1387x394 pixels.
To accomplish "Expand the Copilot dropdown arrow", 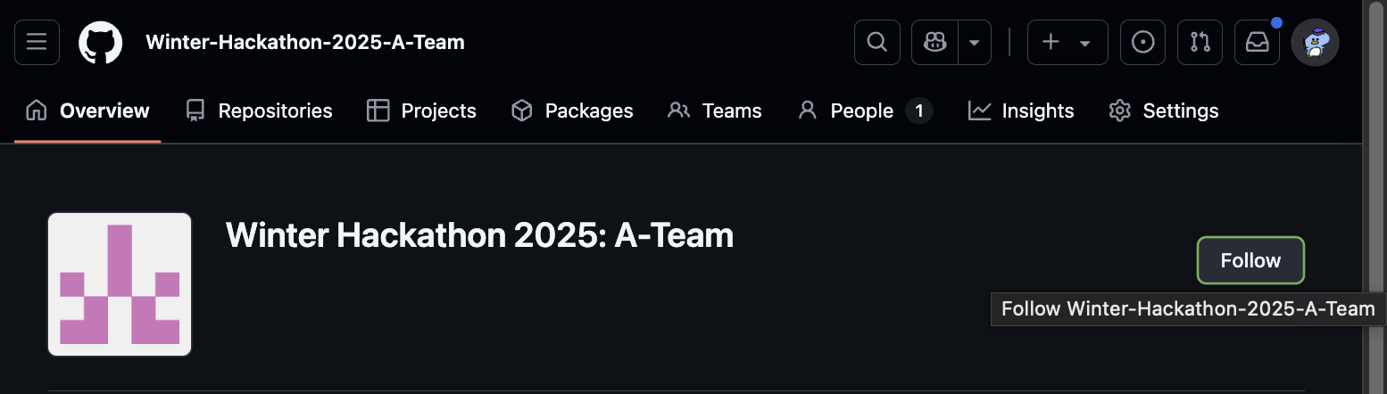I will [x=975, y=42].
